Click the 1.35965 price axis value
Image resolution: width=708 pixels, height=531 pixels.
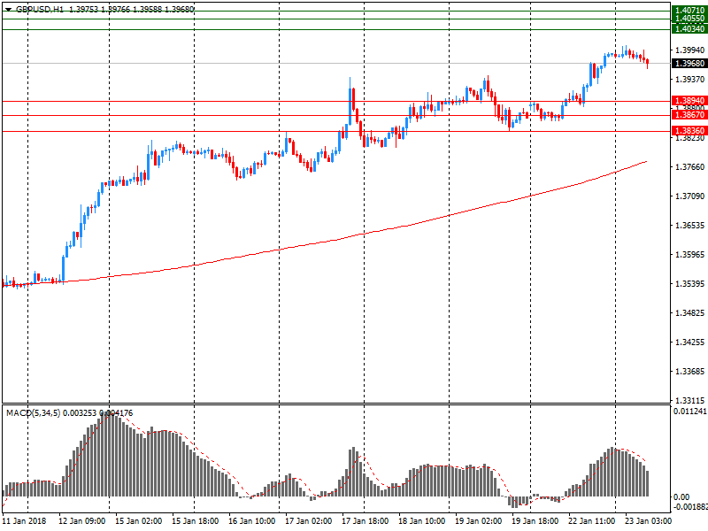coord(689,254)
